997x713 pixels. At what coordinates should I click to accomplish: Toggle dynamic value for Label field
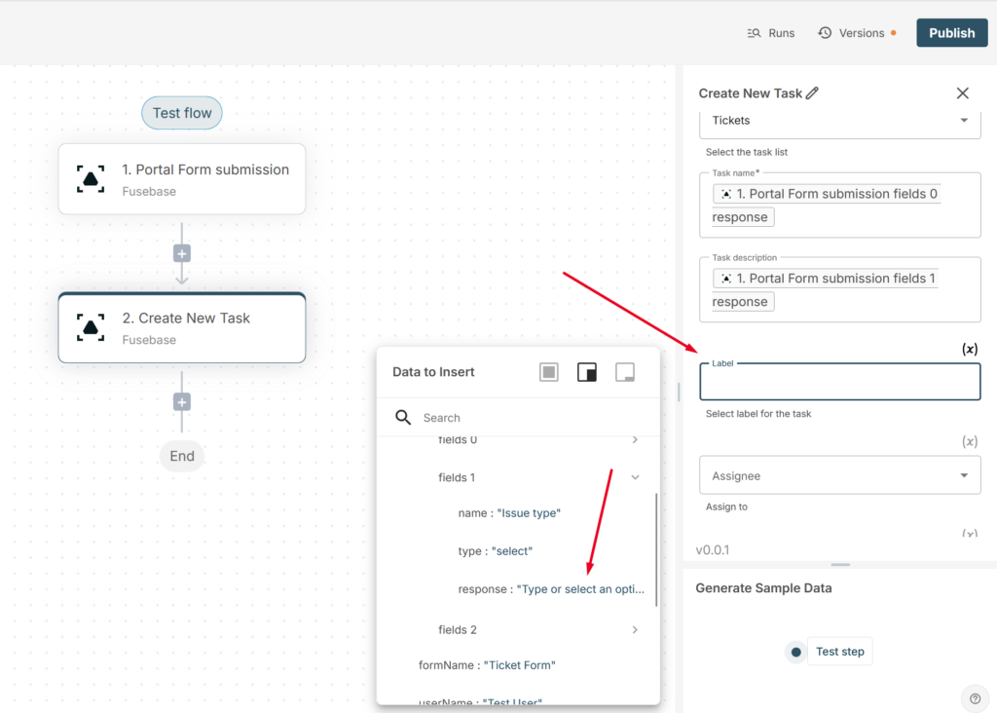(x=970, y=349)
